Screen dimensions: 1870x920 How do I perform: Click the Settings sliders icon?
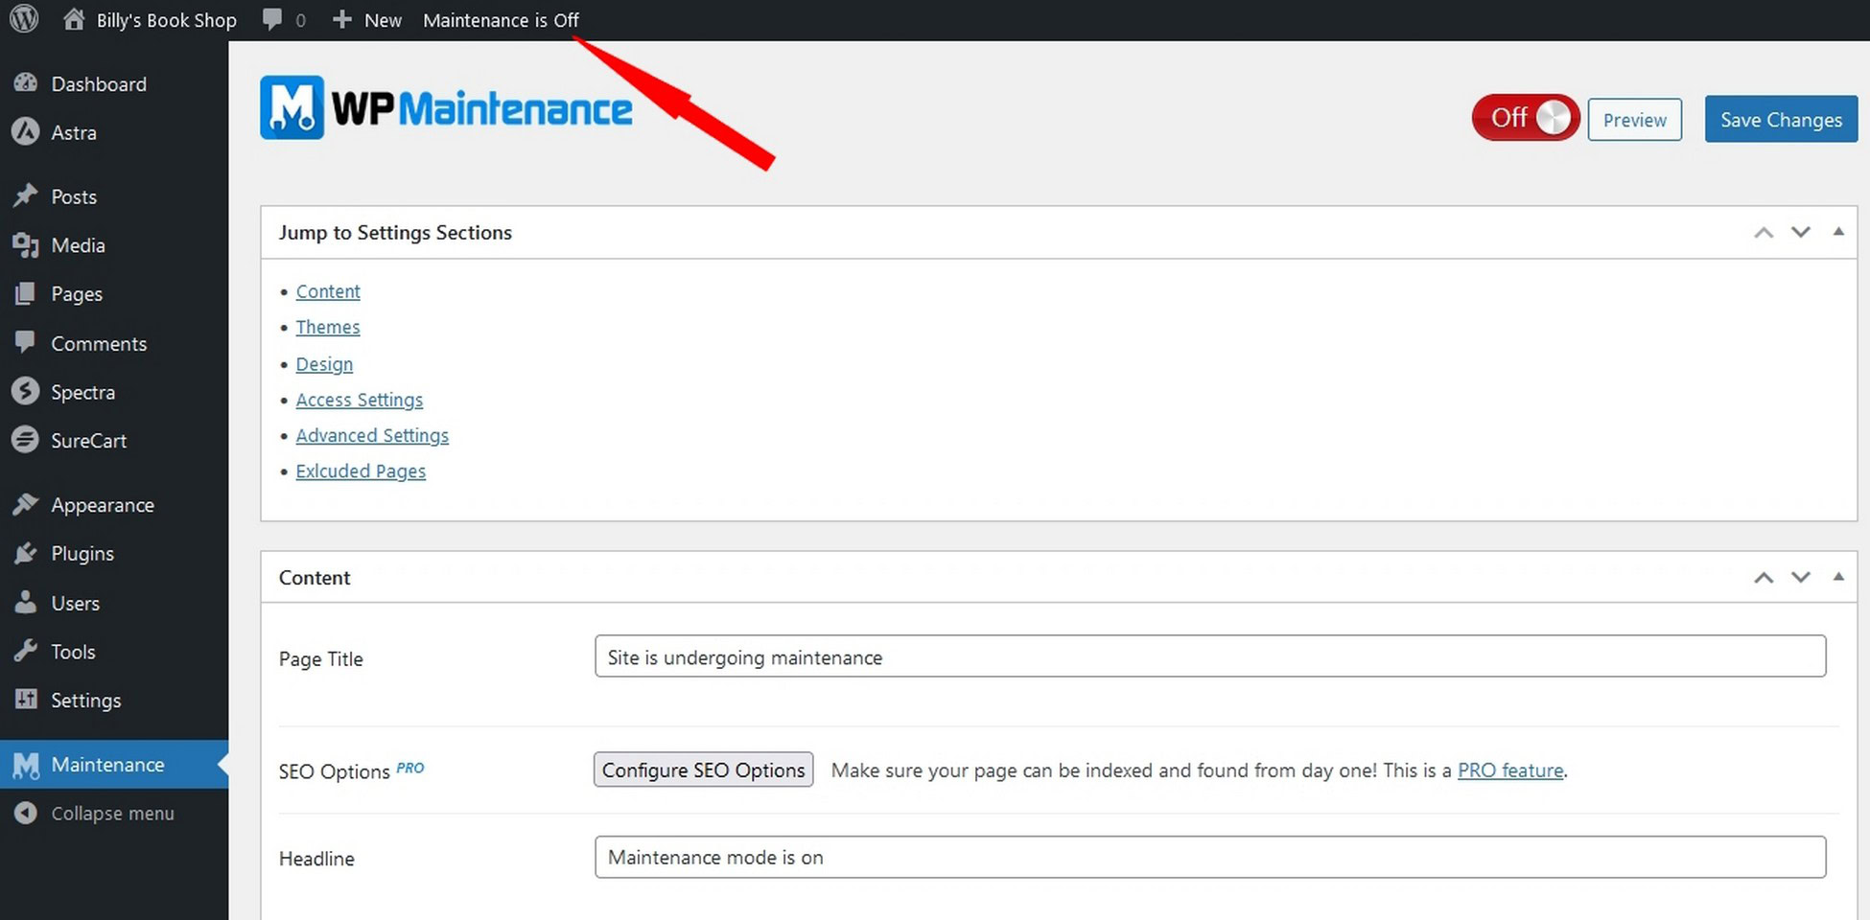point(26,700)
